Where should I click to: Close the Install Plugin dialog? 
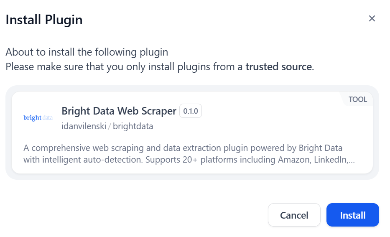372,18
